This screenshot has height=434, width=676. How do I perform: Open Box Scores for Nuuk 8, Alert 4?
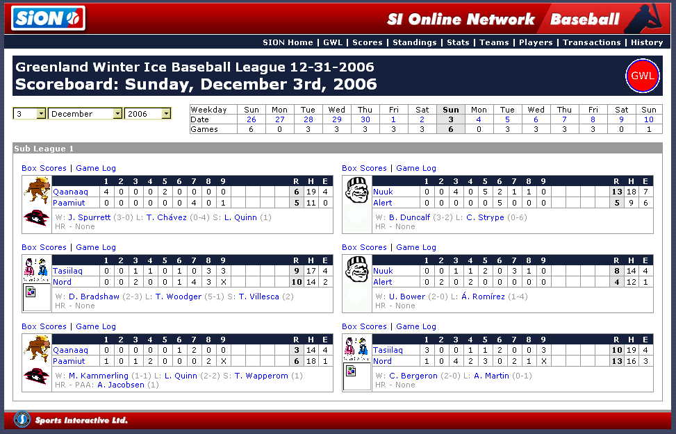pyautogui.click(x=364, y=247)
